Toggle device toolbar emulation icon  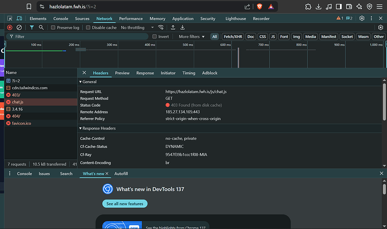pyautogui.click(x=19, y=18)
